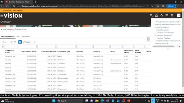Click the Refresh icon in table toolbar
The image size is (184, 103).
34,42
